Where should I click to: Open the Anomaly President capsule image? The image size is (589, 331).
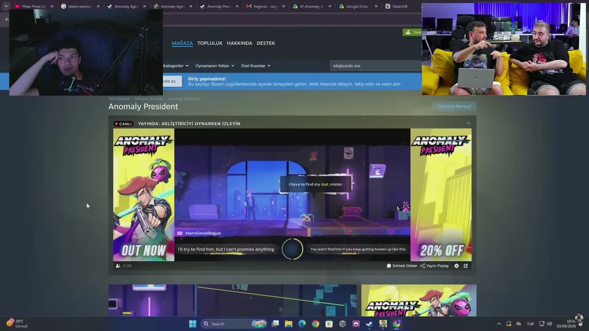419,300
